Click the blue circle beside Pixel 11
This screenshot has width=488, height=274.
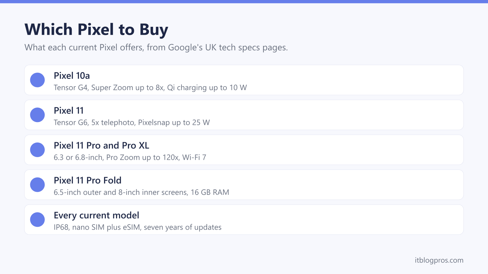(x=38, y=115)
